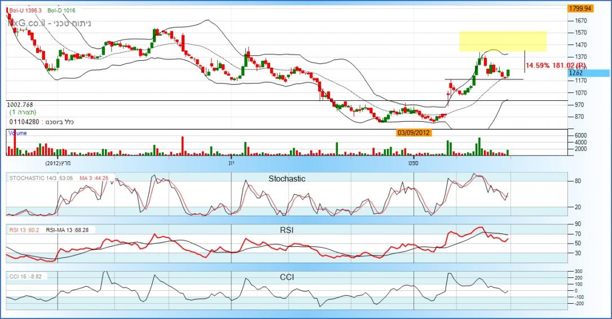Click the yellow highlighted target zone rectangle
The width and height of the screenshot is (612, 319).
[502, 41]
